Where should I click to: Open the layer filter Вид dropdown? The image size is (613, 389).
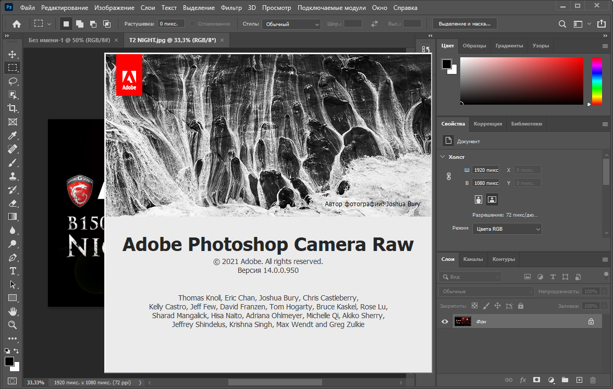coord(470,277)
